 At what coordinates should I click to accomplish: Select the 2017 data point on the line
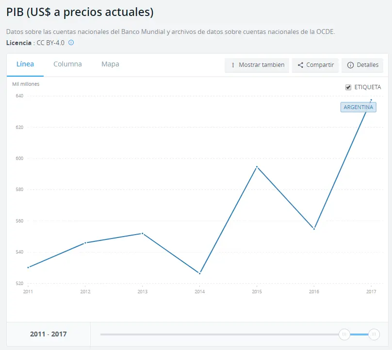[x=371, y=100]
